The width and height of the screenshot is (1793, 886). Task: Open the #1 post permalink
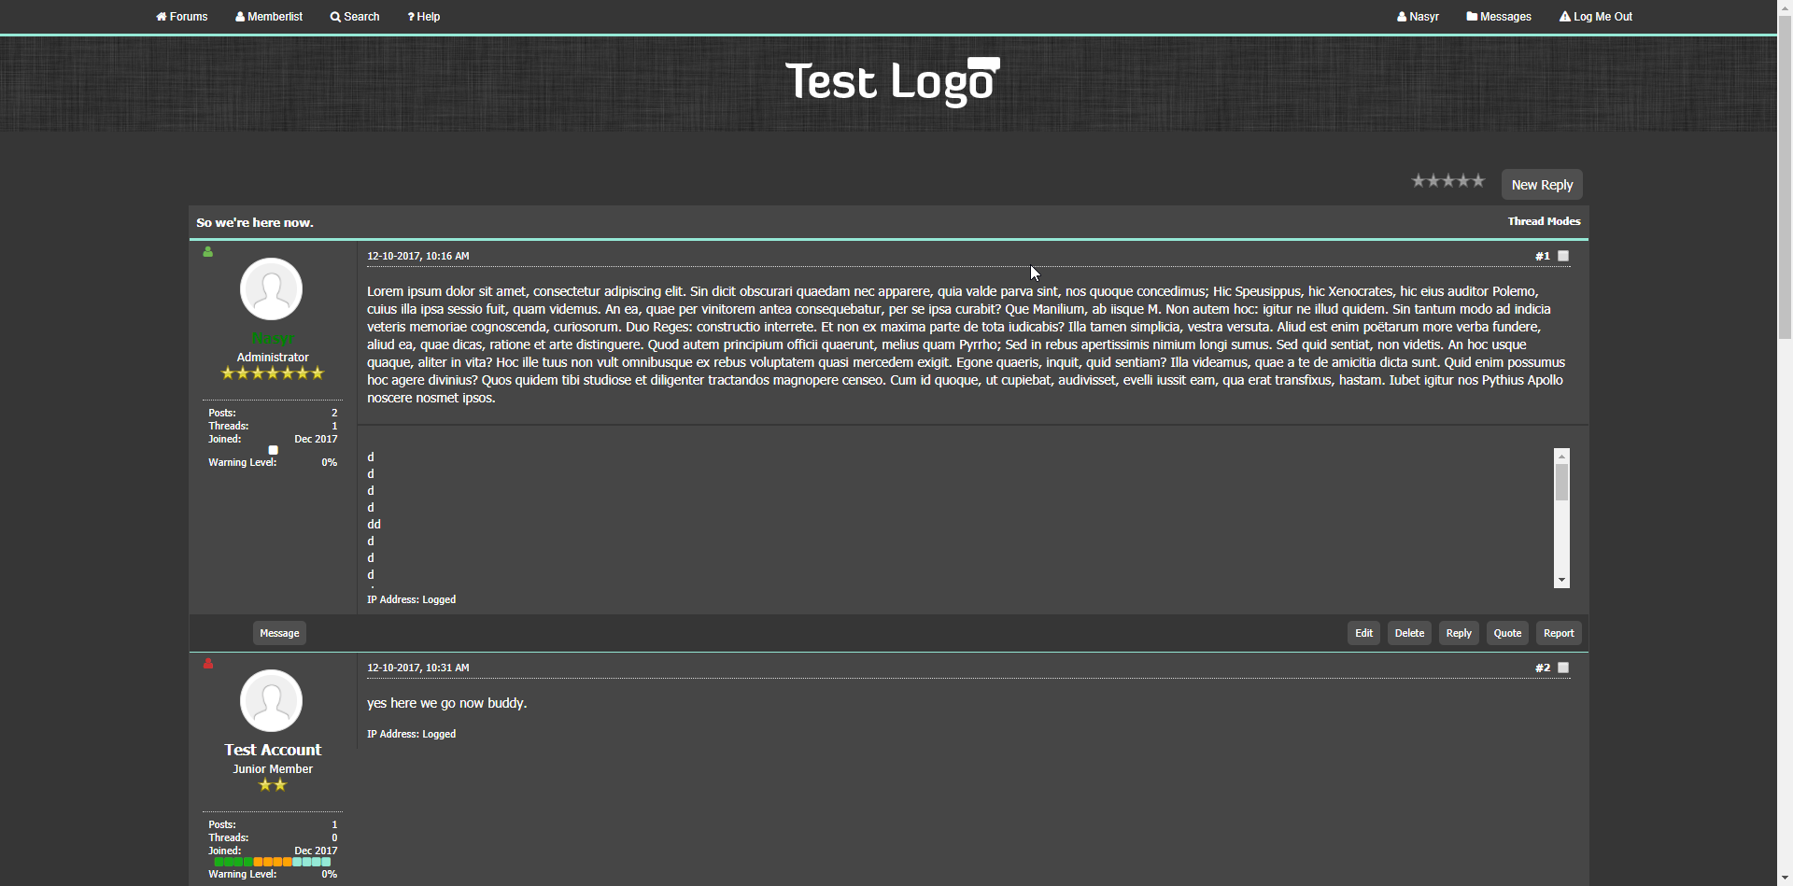coord(1543,256)
